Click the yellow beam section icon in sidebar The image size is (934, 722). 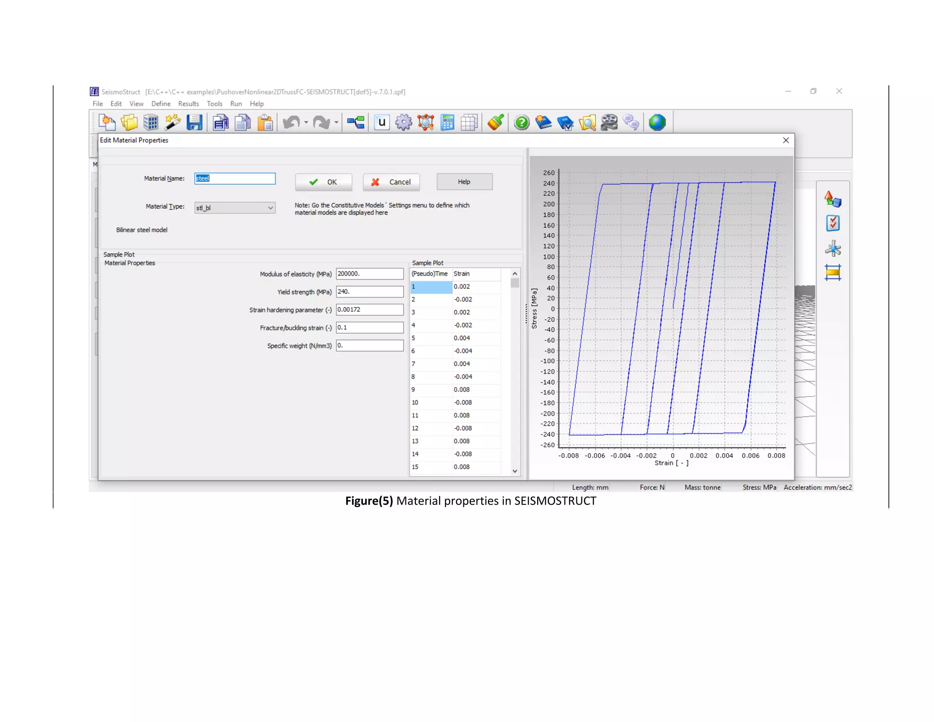(833, 273)
